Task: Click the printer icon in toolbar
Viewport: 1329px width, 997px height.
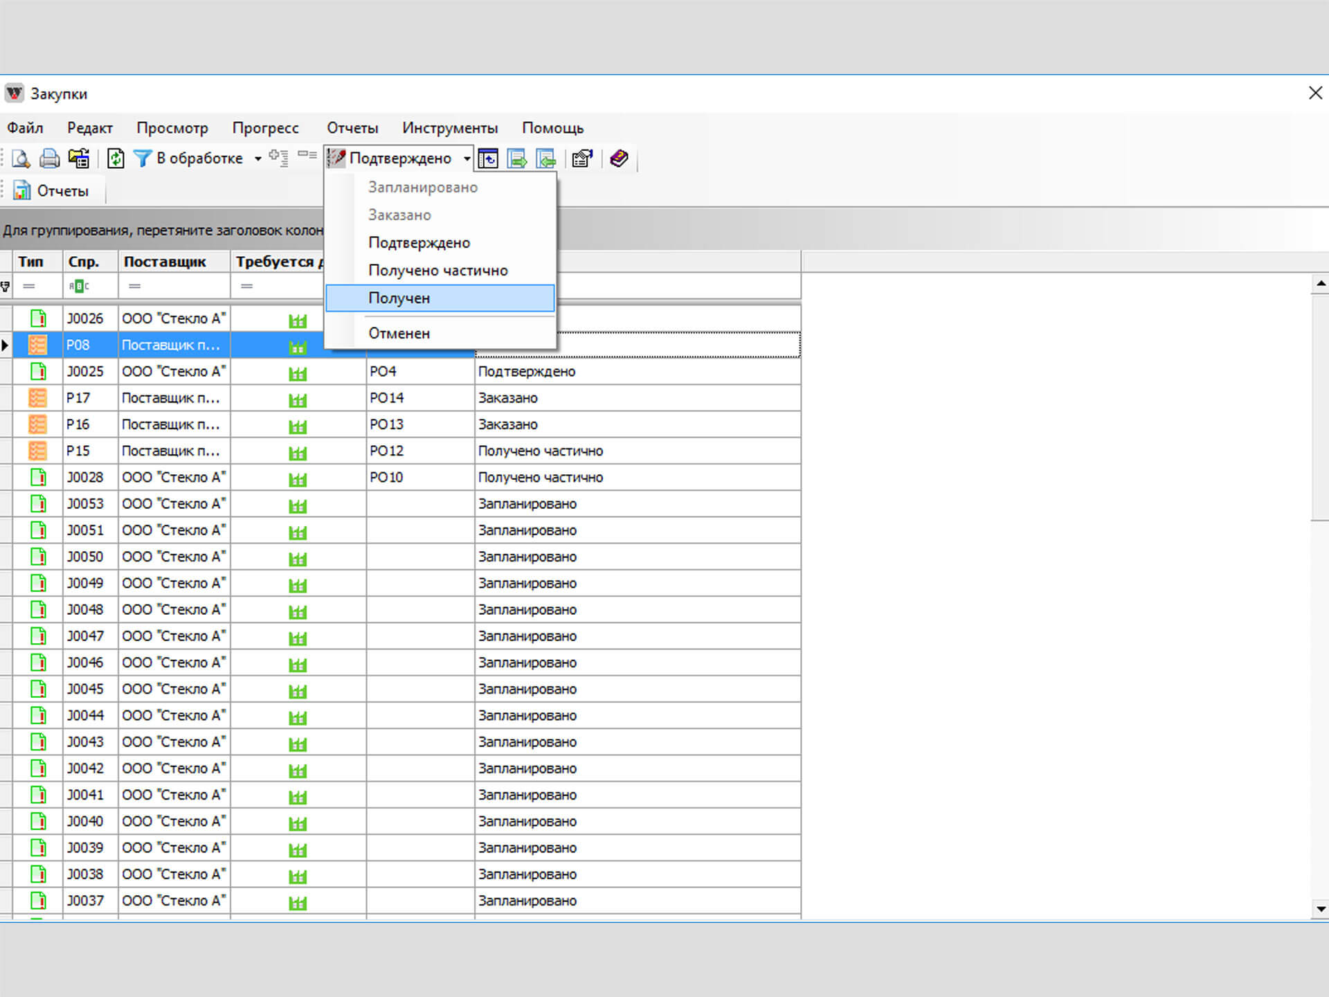Action: click(49, 159)
